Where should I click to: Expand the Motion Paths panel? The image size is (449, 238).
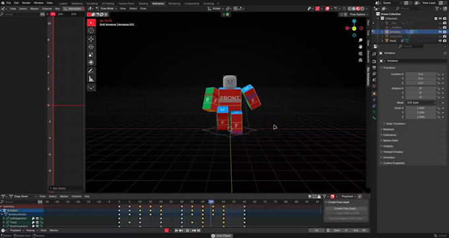tap(391, 140)
